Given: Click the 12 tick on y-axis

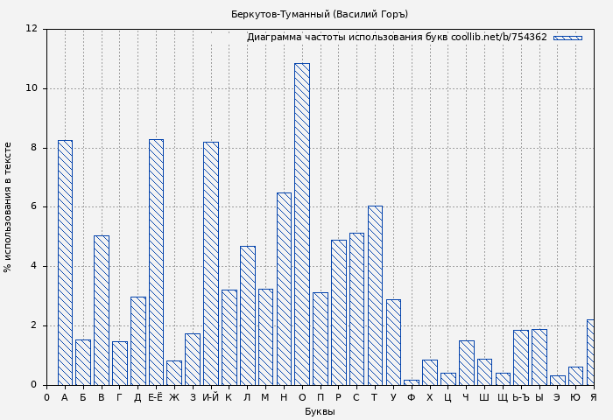Looking at the screenshot, I should tap(32, 29).
